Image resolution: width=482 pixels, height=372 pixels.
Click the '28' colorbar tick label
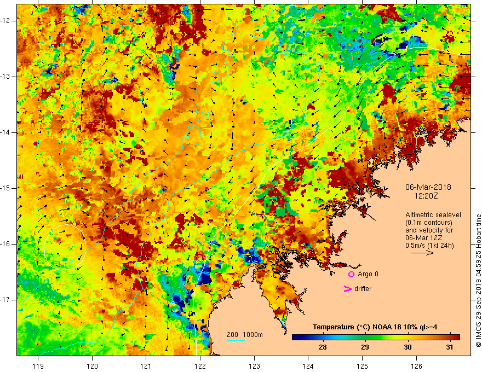point(323,347)
